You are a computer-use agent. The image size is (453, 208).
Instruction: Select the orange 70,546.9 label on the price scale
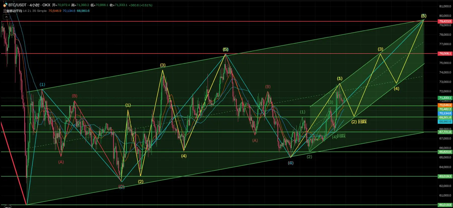pyautogui.click(x=445, y=105)
